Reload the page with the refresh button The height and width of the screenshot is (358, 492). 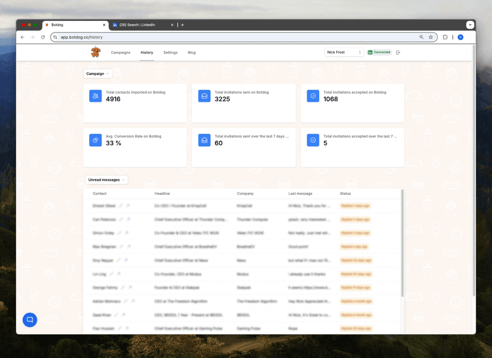[43, 37]
